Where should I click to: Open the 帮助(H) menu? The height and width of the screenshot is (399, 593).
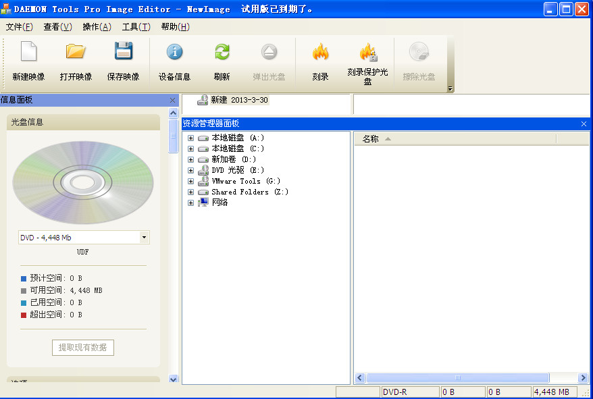click(x=175, y=27)
